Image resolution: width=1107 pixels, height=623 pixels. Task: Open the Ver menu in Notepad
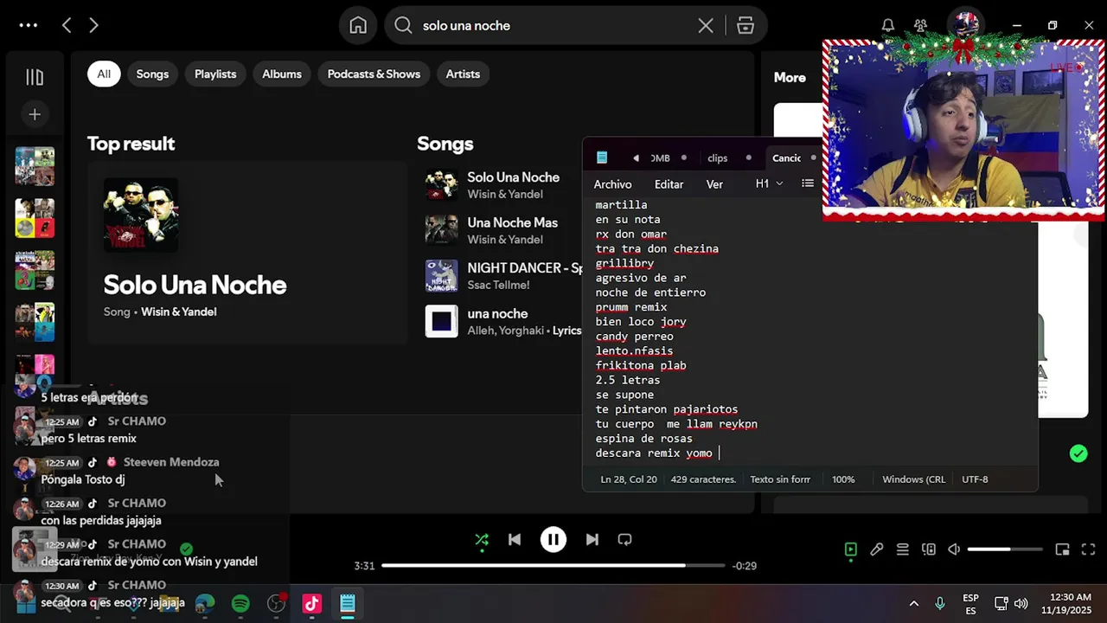click(714, 184)
